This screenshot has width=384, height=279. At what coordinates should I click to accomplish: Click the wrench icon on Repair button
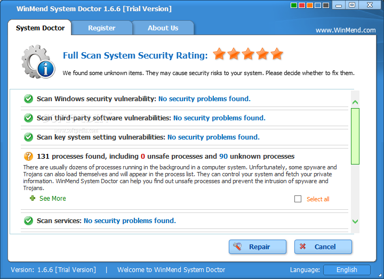pos(237,247)
